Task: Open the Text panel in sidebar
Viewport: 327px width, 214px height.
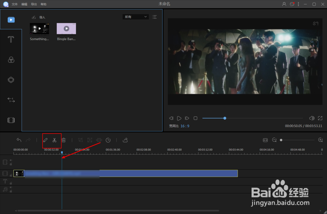Action: [x=11, y=40]
